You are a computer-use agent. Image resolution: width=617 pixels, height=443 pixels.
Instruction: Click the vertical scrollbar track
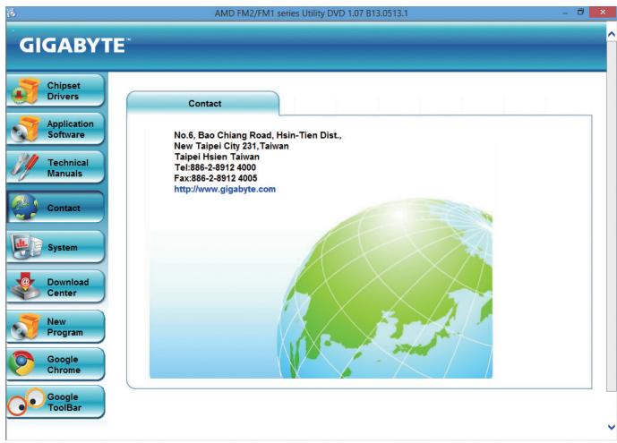click(611, 217)
